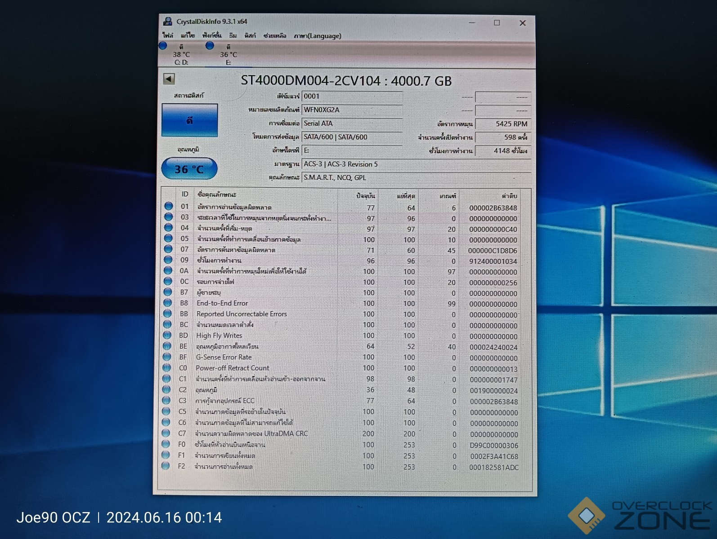This screenshot has height=539, width=717.
Task: Click status orb for G-Sense Error Rate
Action: coord(167,357)
